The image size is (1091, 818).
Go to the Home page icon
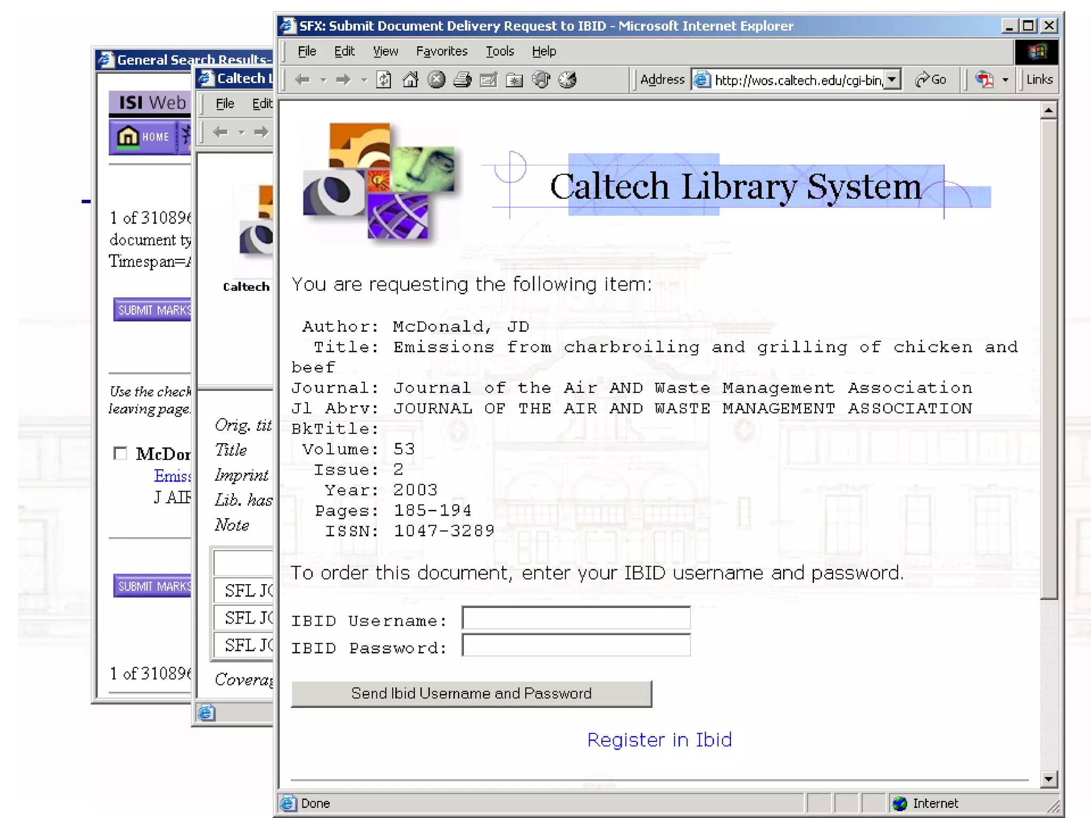410,80
